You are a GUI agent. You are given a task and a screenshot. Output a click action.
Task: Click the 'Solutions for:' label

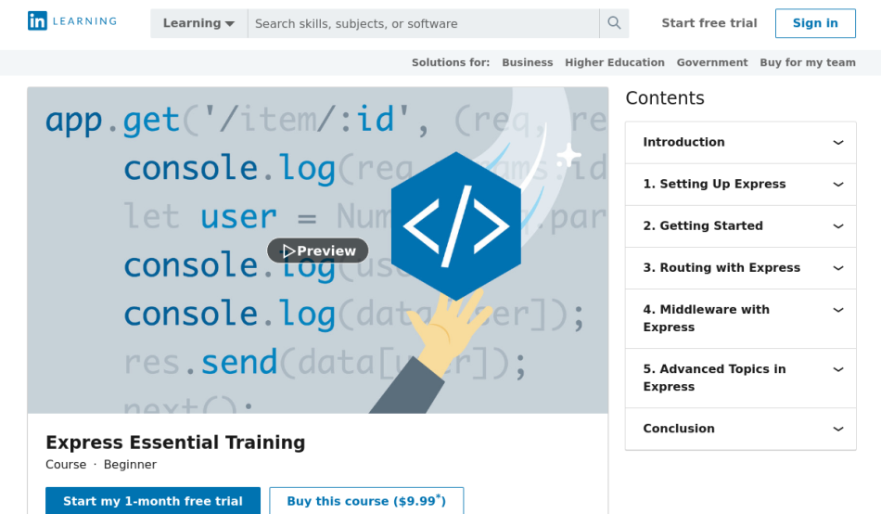pyautogui.click(x=451, y=62)
